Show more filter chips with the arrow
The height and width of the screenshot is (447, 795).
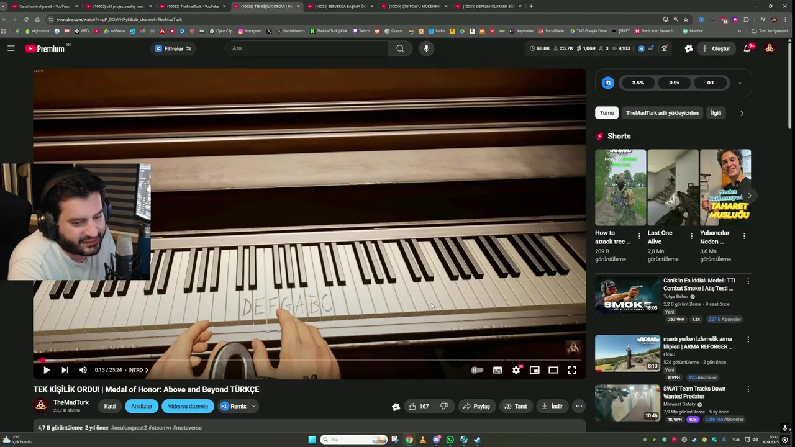click(x=742, y=113)
